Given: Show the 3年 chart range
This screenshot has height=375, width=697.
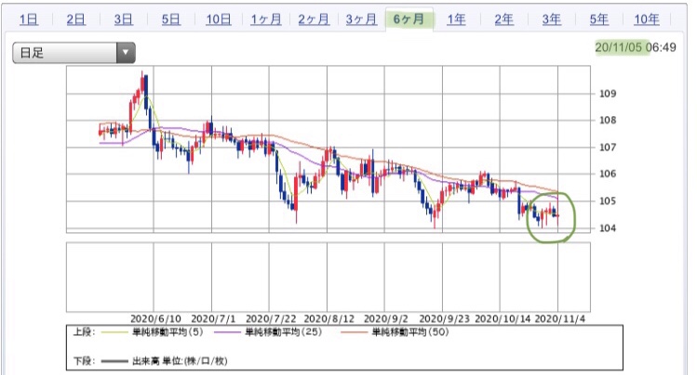Looking at the screenshot, I should click(x=552, y=19).
